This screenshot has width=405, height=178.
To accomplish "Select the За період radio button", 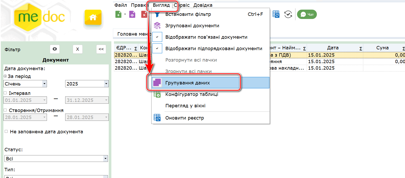I will [5, 76].
